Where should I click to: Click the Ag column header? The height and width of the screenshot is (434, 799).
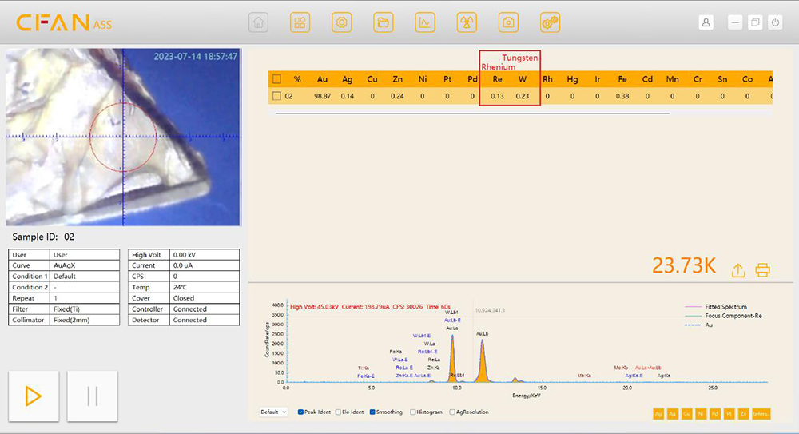tap(347, 79)
